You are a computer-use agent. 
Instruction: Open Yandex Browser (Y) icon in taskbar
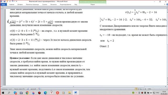[x=51, y=93]
